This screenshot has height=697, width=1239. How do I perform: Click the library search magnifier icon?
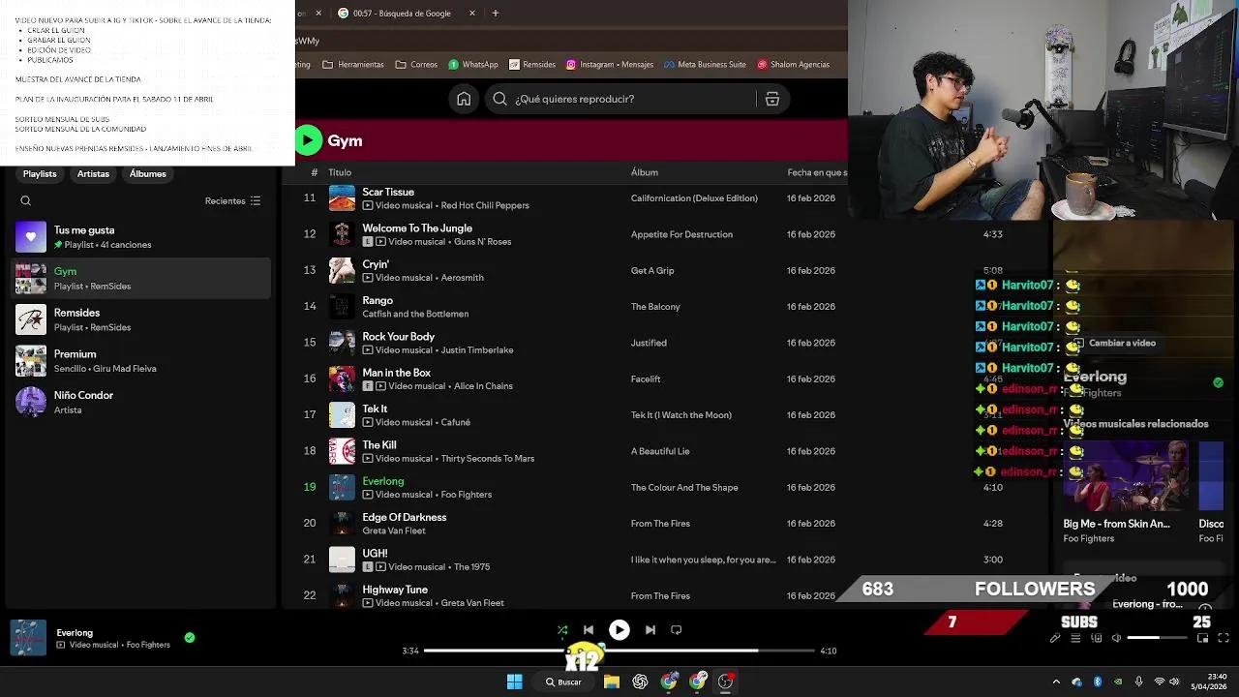pyautogui.click(x=26, y=201)
